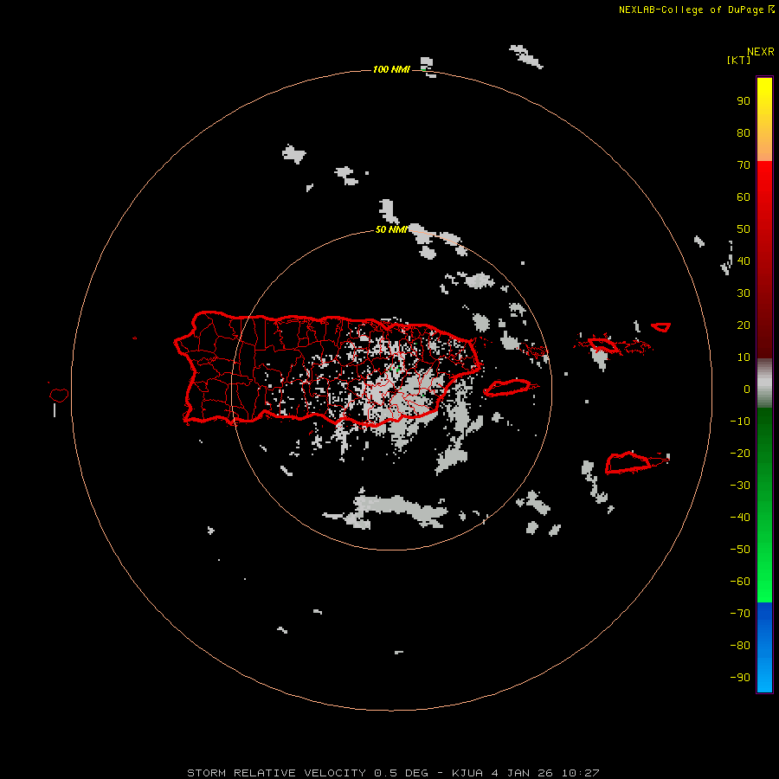Click the green radar site marker in Puerto Rico
Screen dimensions: 779x779
(397, 369)
